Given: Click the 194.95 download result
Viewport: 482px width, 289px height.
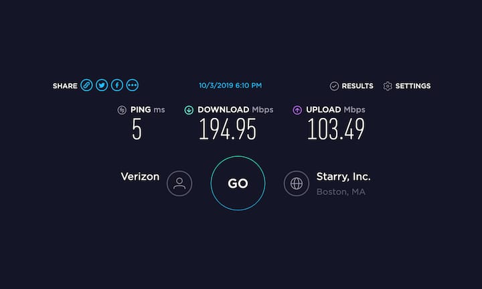Looking at the screenshot, I should (x=228, y=129).
